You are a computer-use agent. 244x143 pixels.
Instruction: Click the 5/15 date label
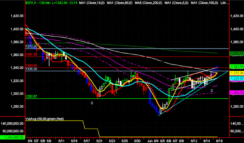[x=74, y=141]
